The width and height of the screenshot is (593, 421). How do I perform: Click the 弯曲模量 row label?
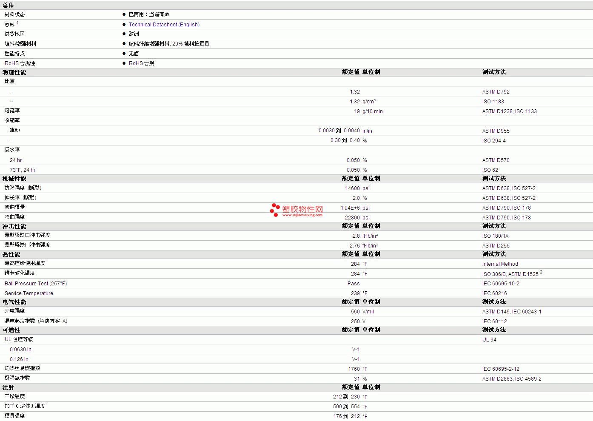(15, 207)
